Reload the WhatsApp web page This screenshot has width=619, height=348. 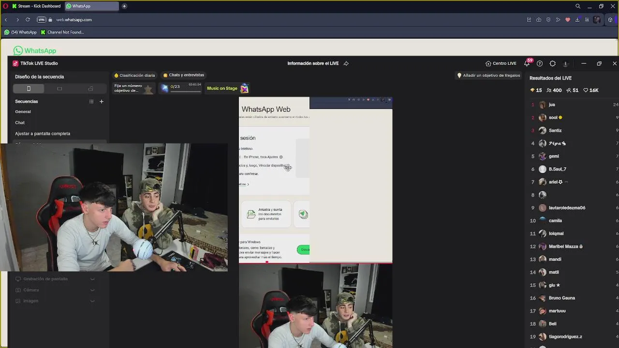(x=28, y=20)
